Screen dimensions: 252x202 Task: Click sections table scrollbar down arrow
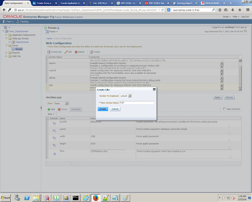pyautogui.click(x=240, y=89)
